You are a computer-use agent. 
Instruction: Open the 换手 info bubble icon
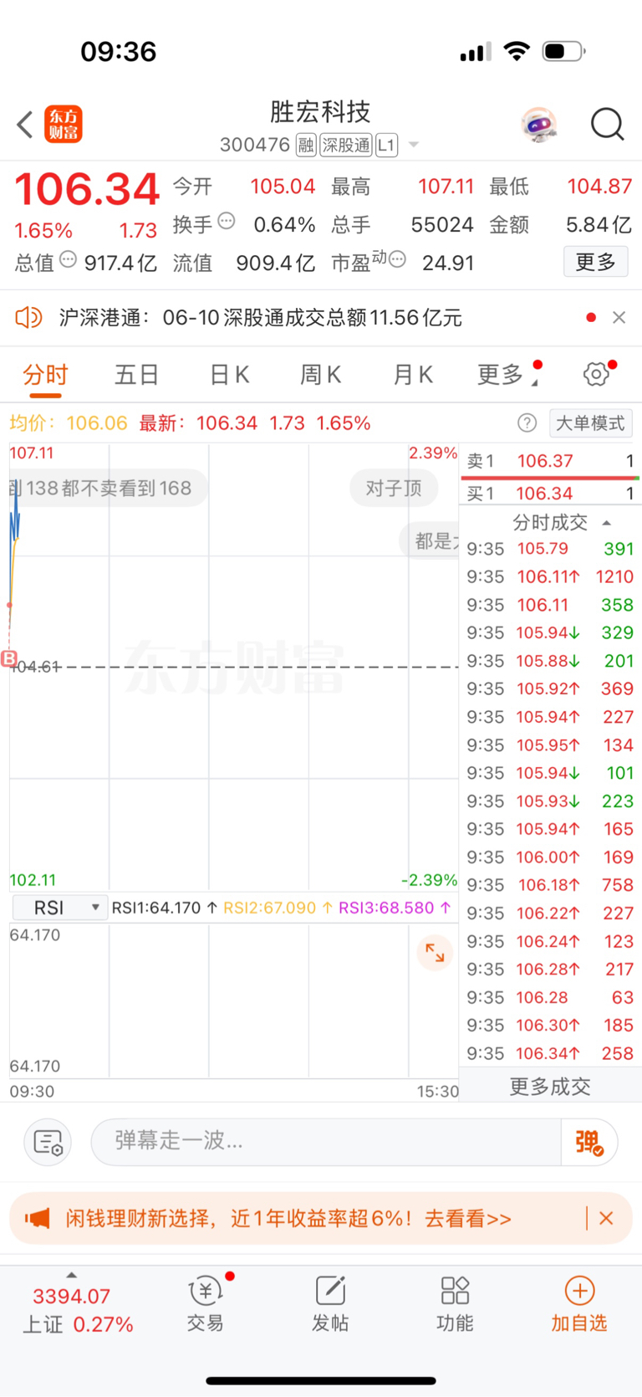[227, 222]
